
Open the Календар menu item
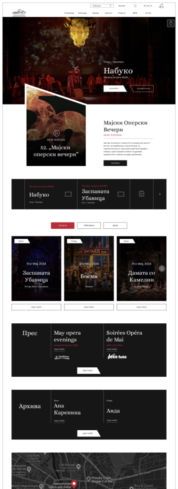[82, 13]
